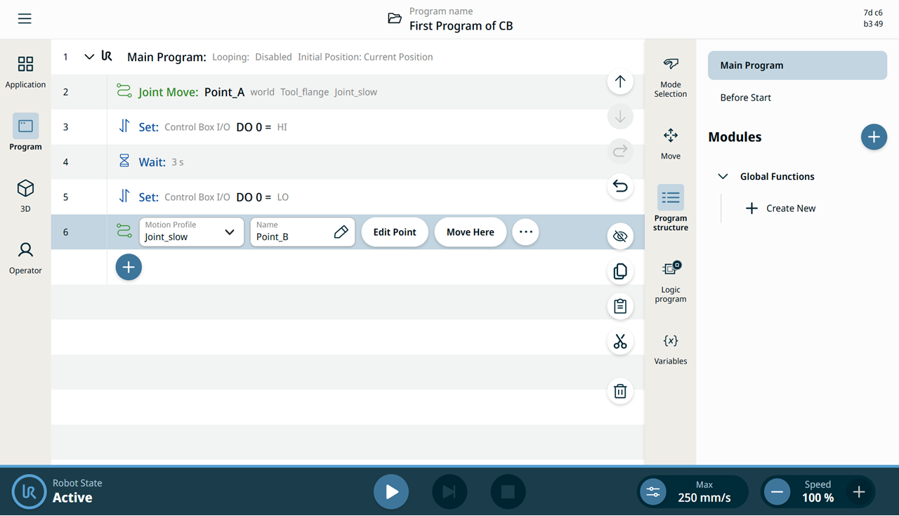Click the Move Here button
Screen dimensions: 899x516
[x=471, y=232]
